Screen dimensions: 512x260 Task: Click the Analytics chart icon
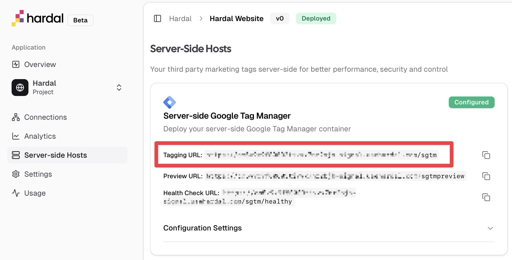16,136
